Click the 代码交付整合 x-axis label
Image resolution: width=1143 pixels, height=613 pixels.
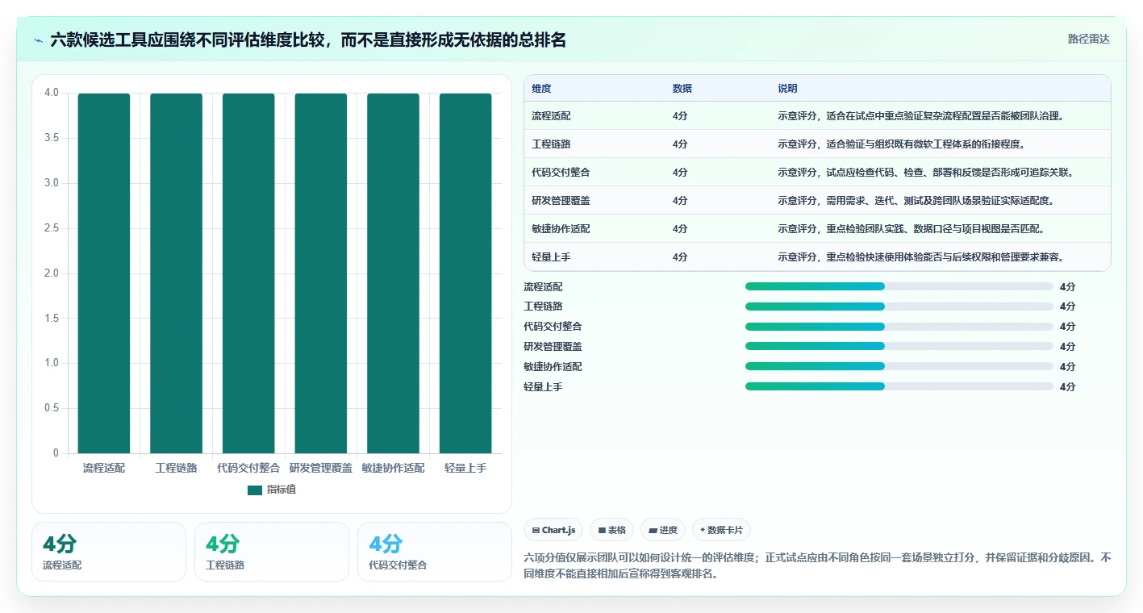pyautogui.click(x=248, y=468)
